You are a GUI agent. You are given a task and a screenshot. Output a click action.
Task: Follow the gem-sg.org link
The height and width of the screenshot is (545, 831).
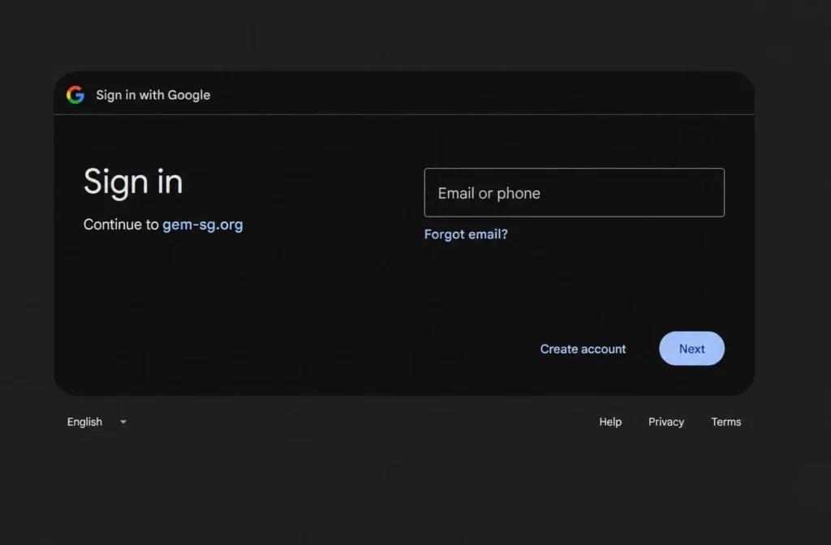pos(202,225)
